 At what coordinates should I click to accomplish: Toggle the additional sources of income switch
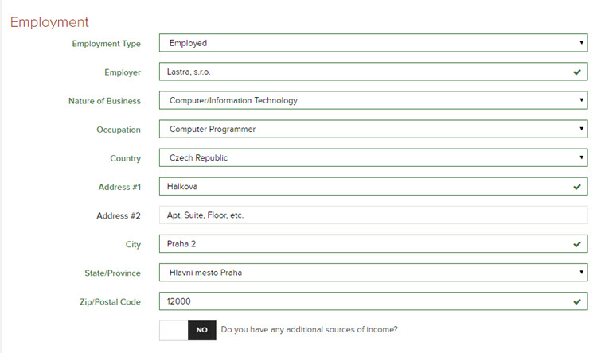[187, 330]
